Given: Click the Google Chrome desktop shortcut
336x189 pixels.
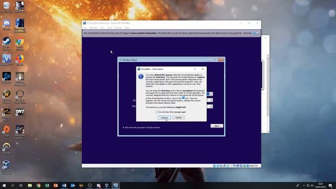Looking at the screenshot, I should coord(20,44).
